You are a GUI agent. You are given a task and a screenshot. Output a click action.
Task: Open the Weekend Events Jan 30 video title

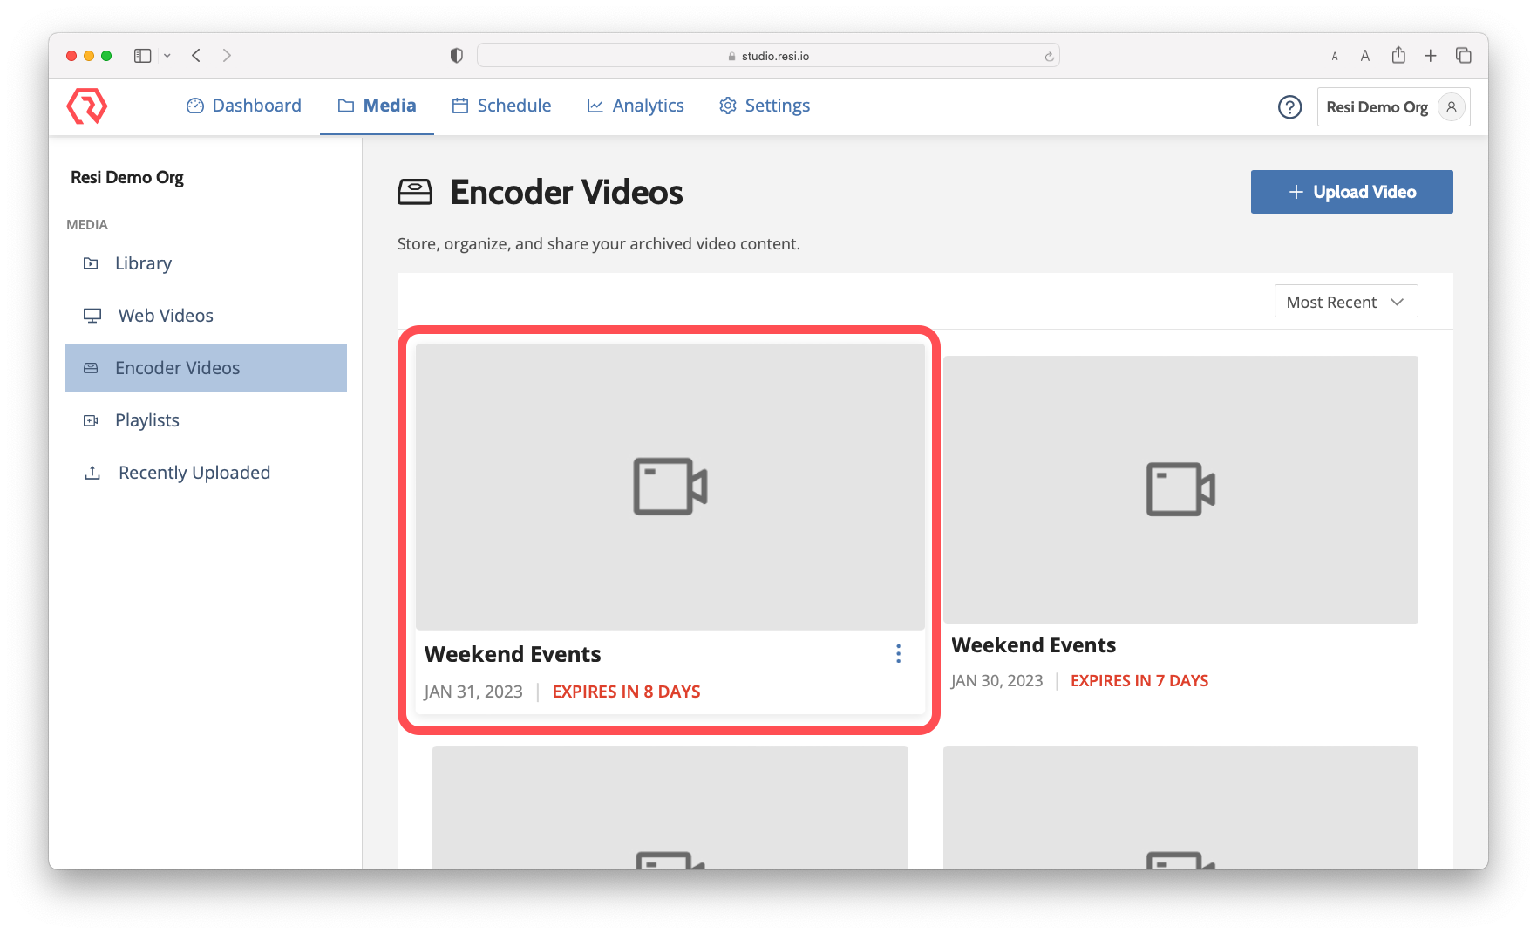[1034, 645]
